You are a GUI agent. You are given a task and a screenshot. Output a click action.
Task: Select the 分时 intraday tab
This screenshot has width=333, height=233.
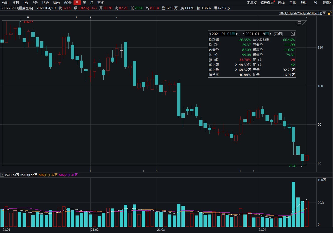(5, 3)
